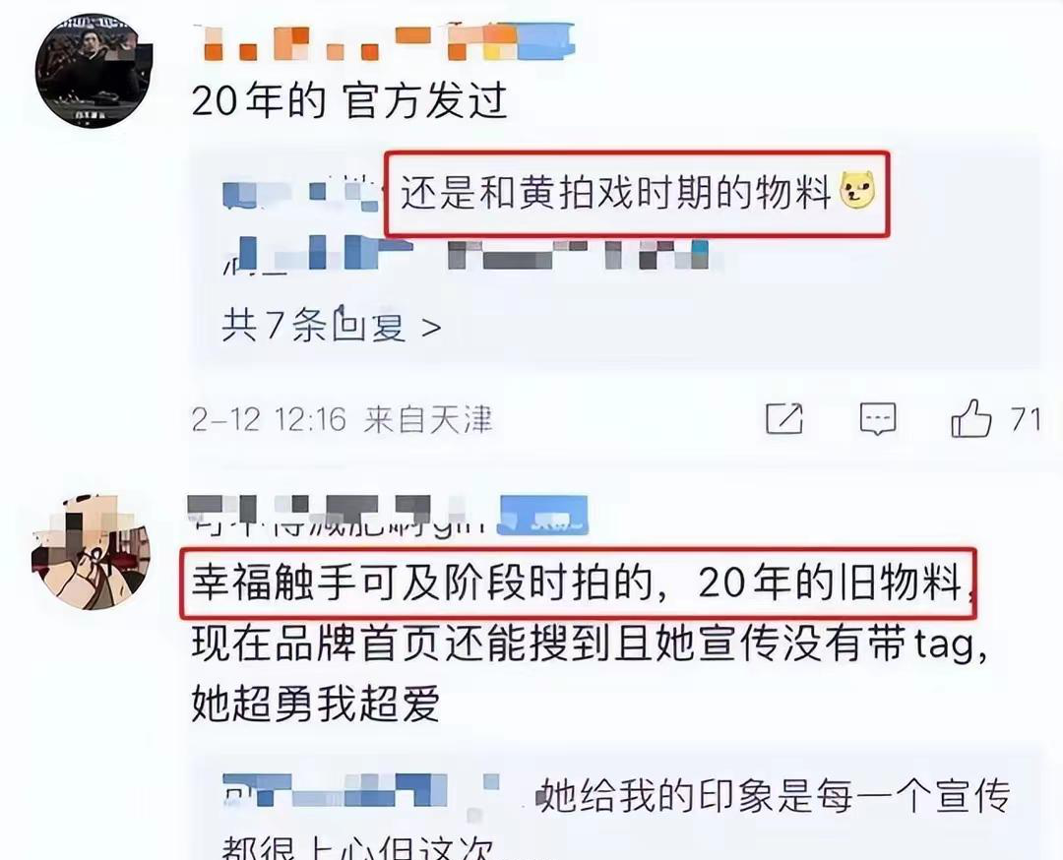Viewport: 1063px width, 860px height.
Task: Click the first commenter's orange pixelated username
Action: [385, 41]
